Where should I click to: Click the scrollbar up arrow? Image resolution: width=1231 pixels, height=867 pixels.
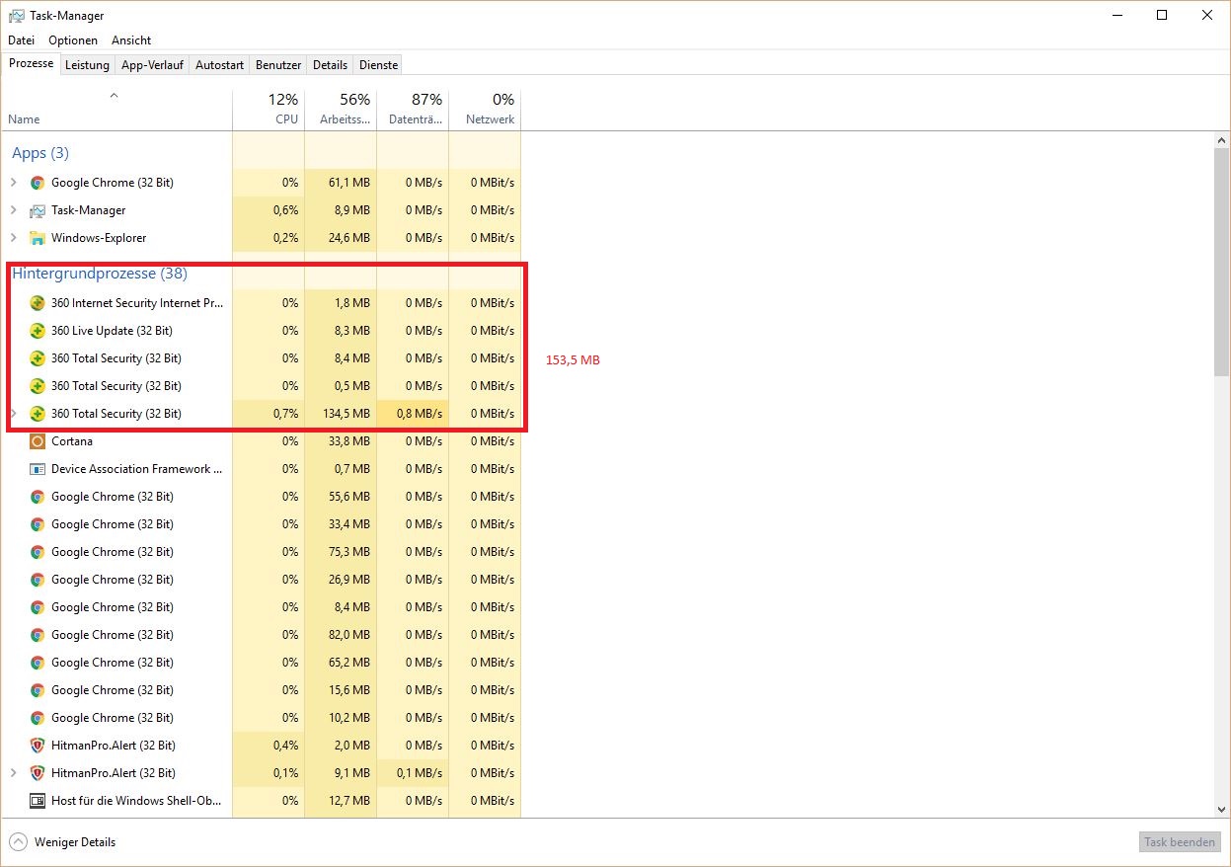[x=1222, y=139]
